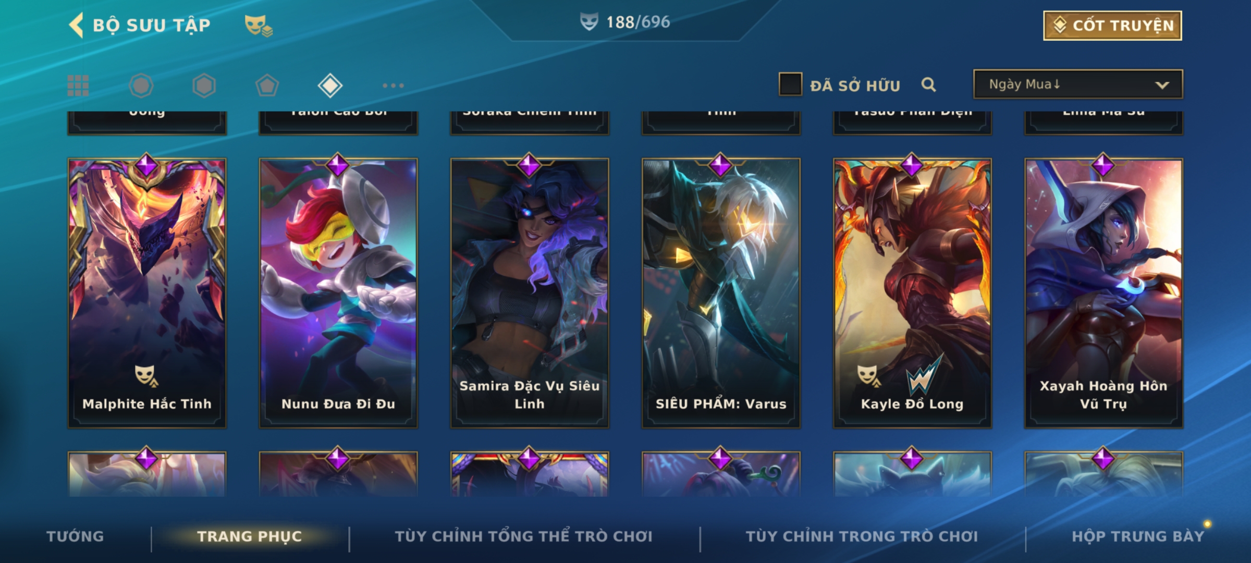
Task: Open the gold mask with coins icon
Action: tap(259, 26)
